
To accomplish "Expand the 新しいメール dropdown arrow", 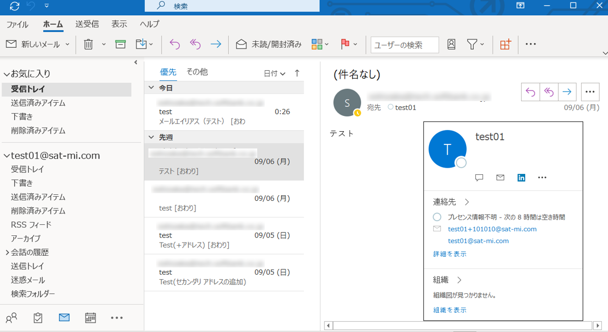I will click(68, 44).
